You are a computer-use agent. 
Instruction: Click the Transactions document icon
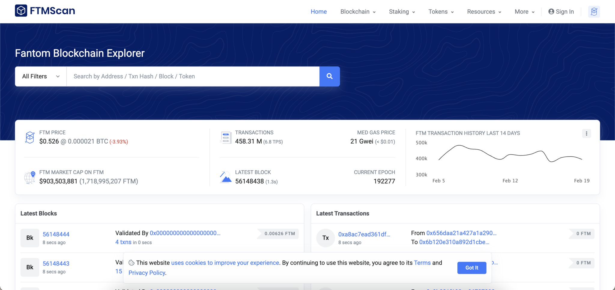pyautogui.click(x=226, y=137)
